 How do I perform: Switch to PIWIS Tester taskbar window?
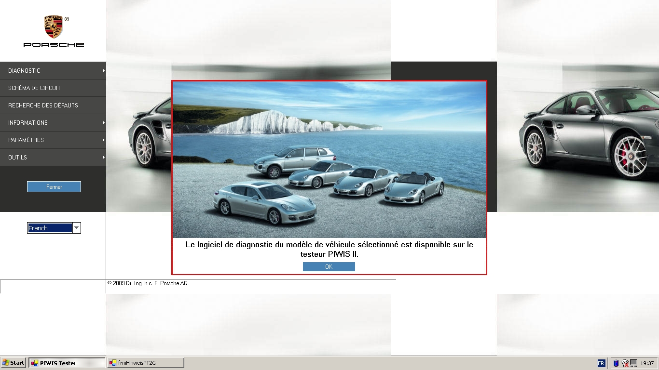67,363
